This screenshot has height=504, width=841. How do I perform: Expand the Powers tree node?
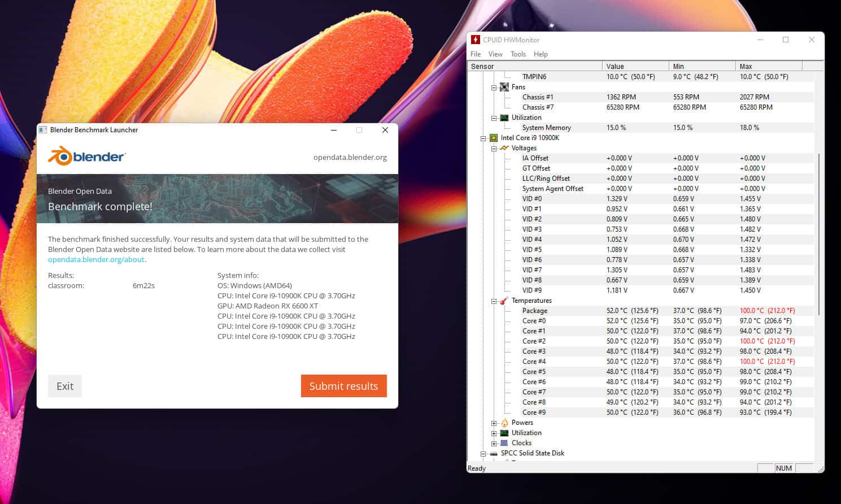494,423
